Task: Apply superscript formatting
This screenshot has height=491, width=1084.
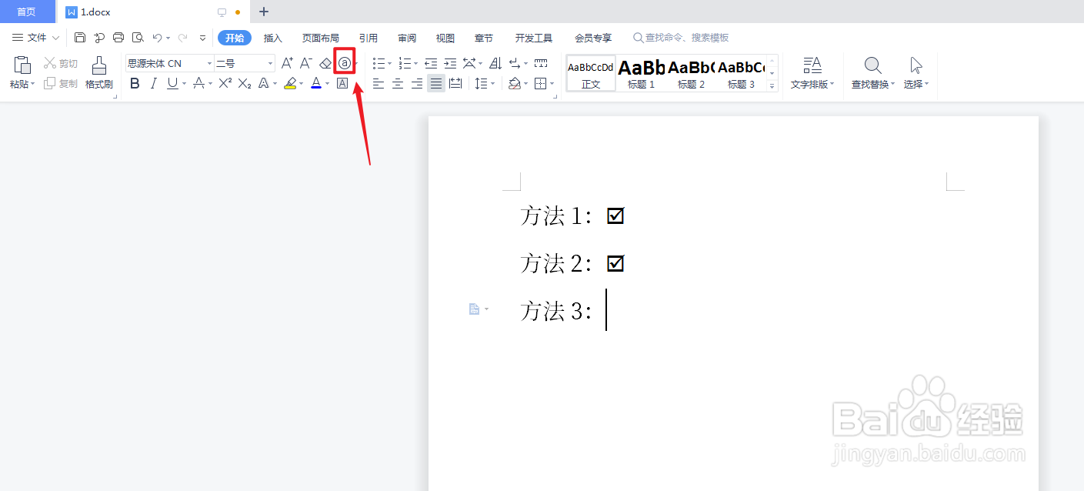Action: (x=224, y=83)
